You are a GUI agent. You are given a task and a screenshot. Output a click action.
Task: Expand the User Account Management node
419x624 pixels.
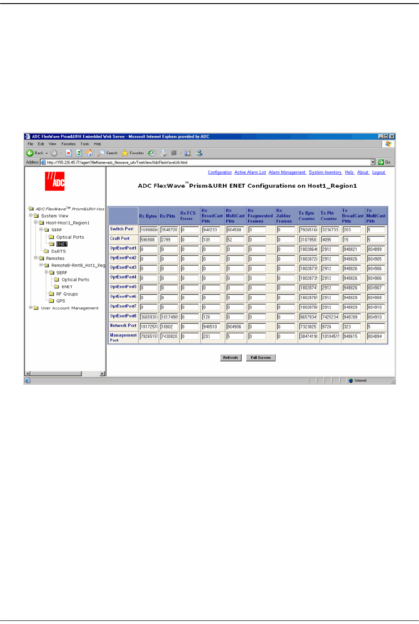(x=30, y=308)
